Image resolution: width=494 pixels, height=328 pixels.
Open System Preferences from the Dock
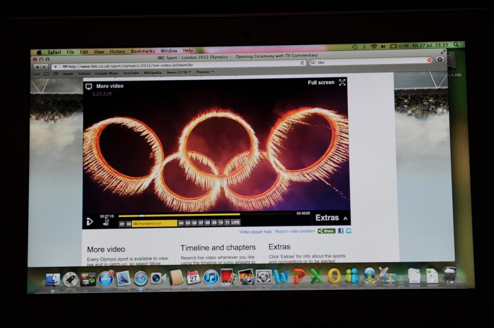(x=263, y=277)
